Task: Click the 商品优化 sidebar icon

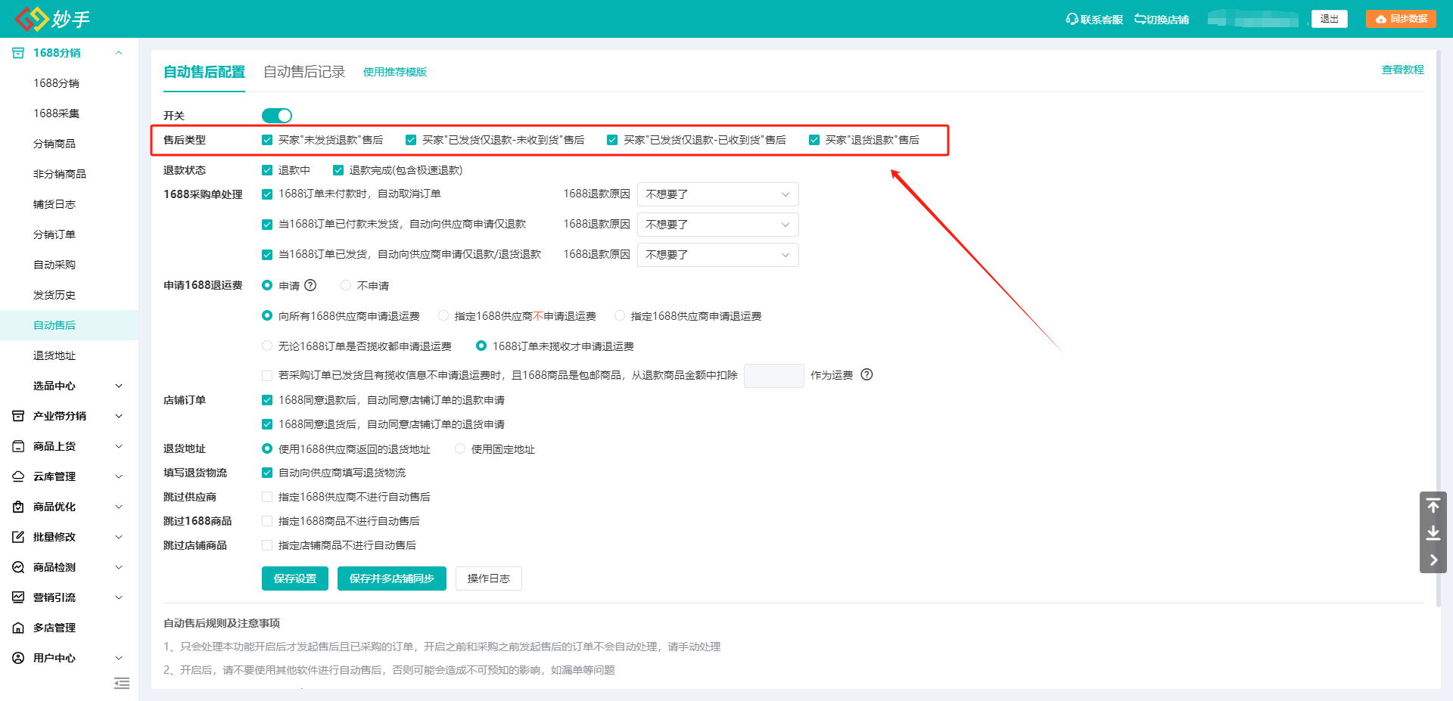Action: click(x=18, y=507)
